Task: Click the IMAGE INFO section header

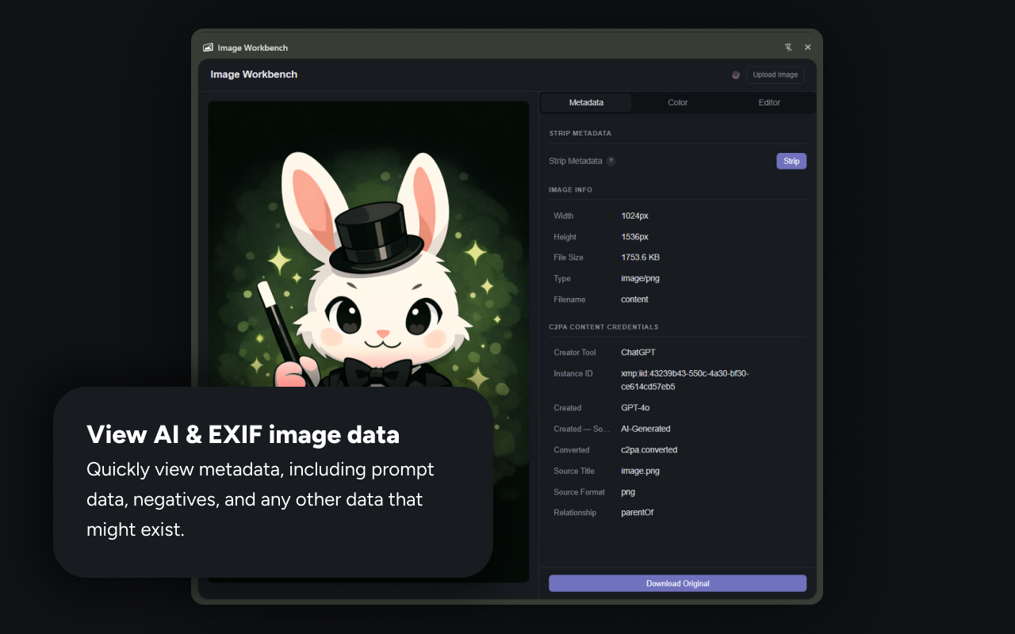Action: [570, 189]
